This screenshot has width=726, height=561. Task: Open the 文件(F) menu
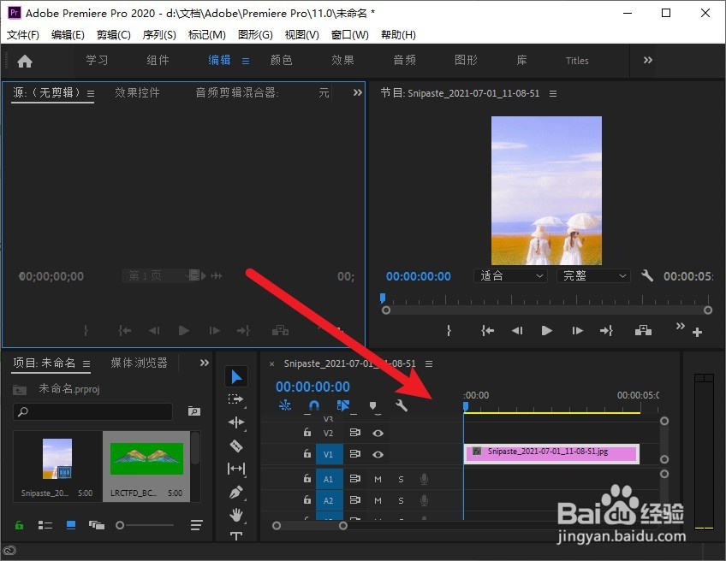coord(22,35)
